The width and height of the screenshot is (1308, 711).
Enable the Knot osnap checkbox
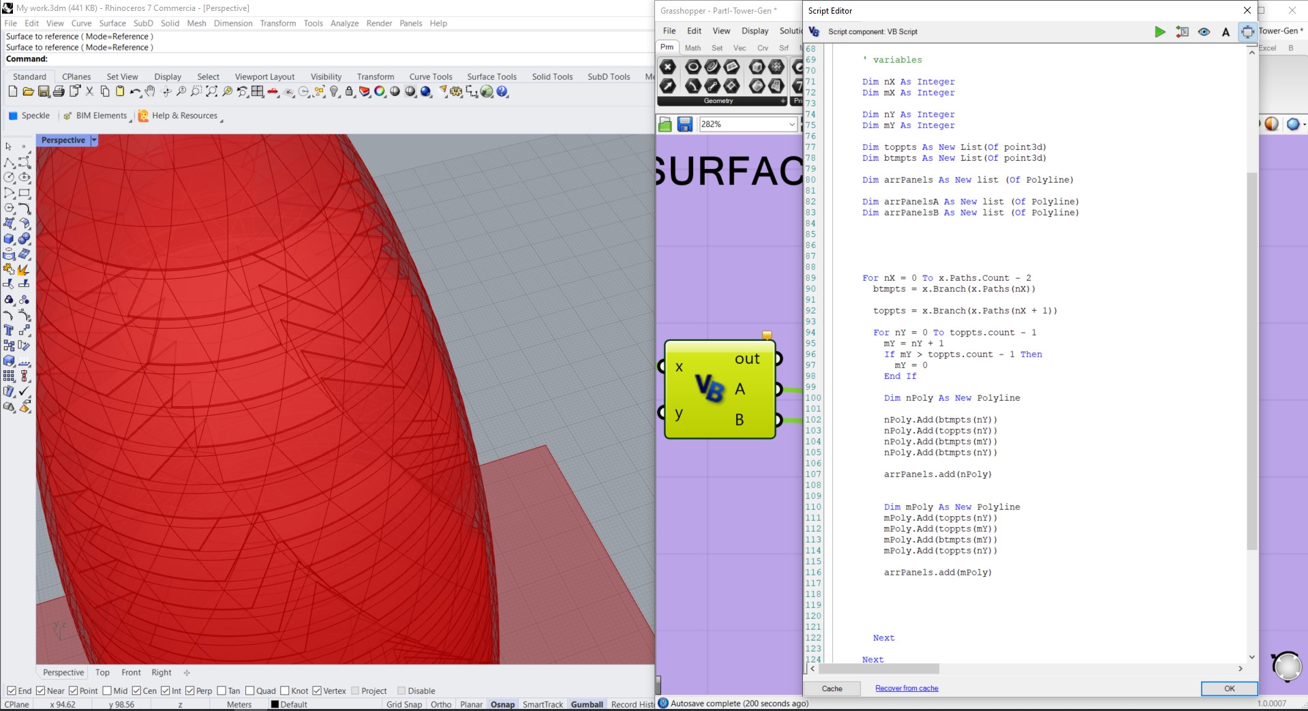pos(285,691)
